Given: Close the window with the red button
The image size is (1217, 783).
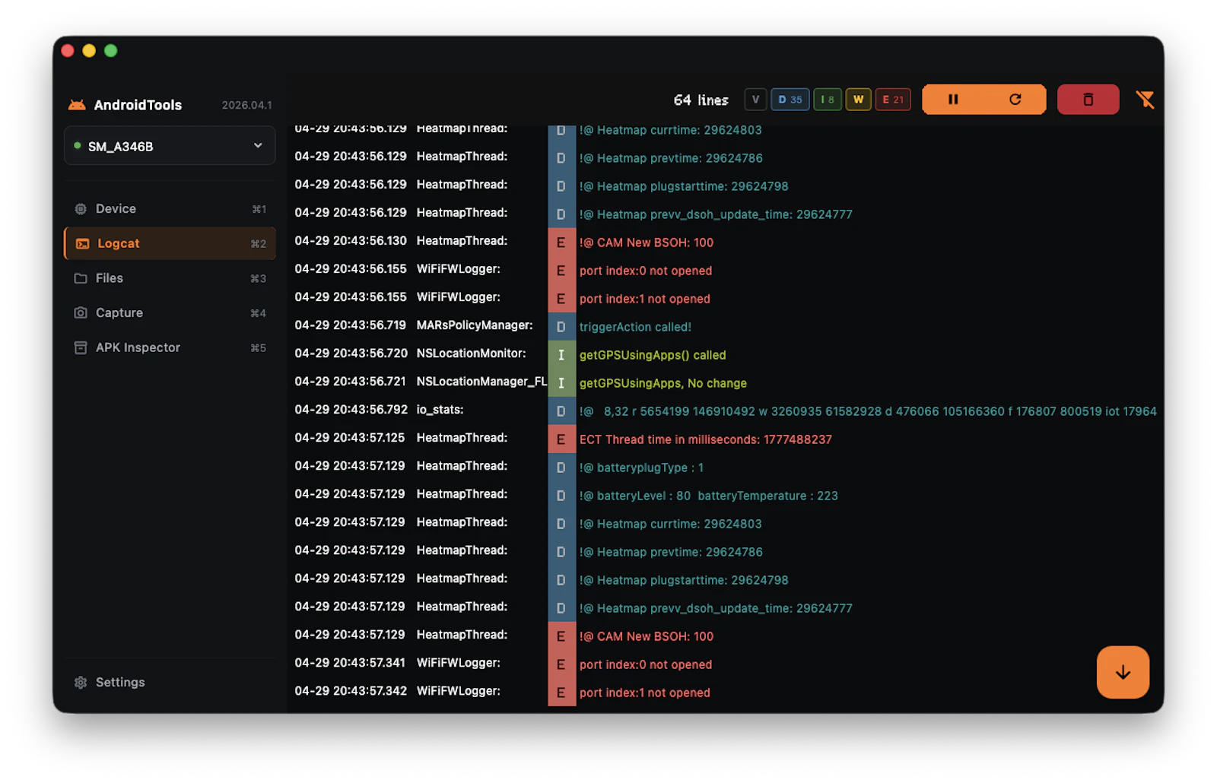Looking at the screenshot, I should click(68, 50).
